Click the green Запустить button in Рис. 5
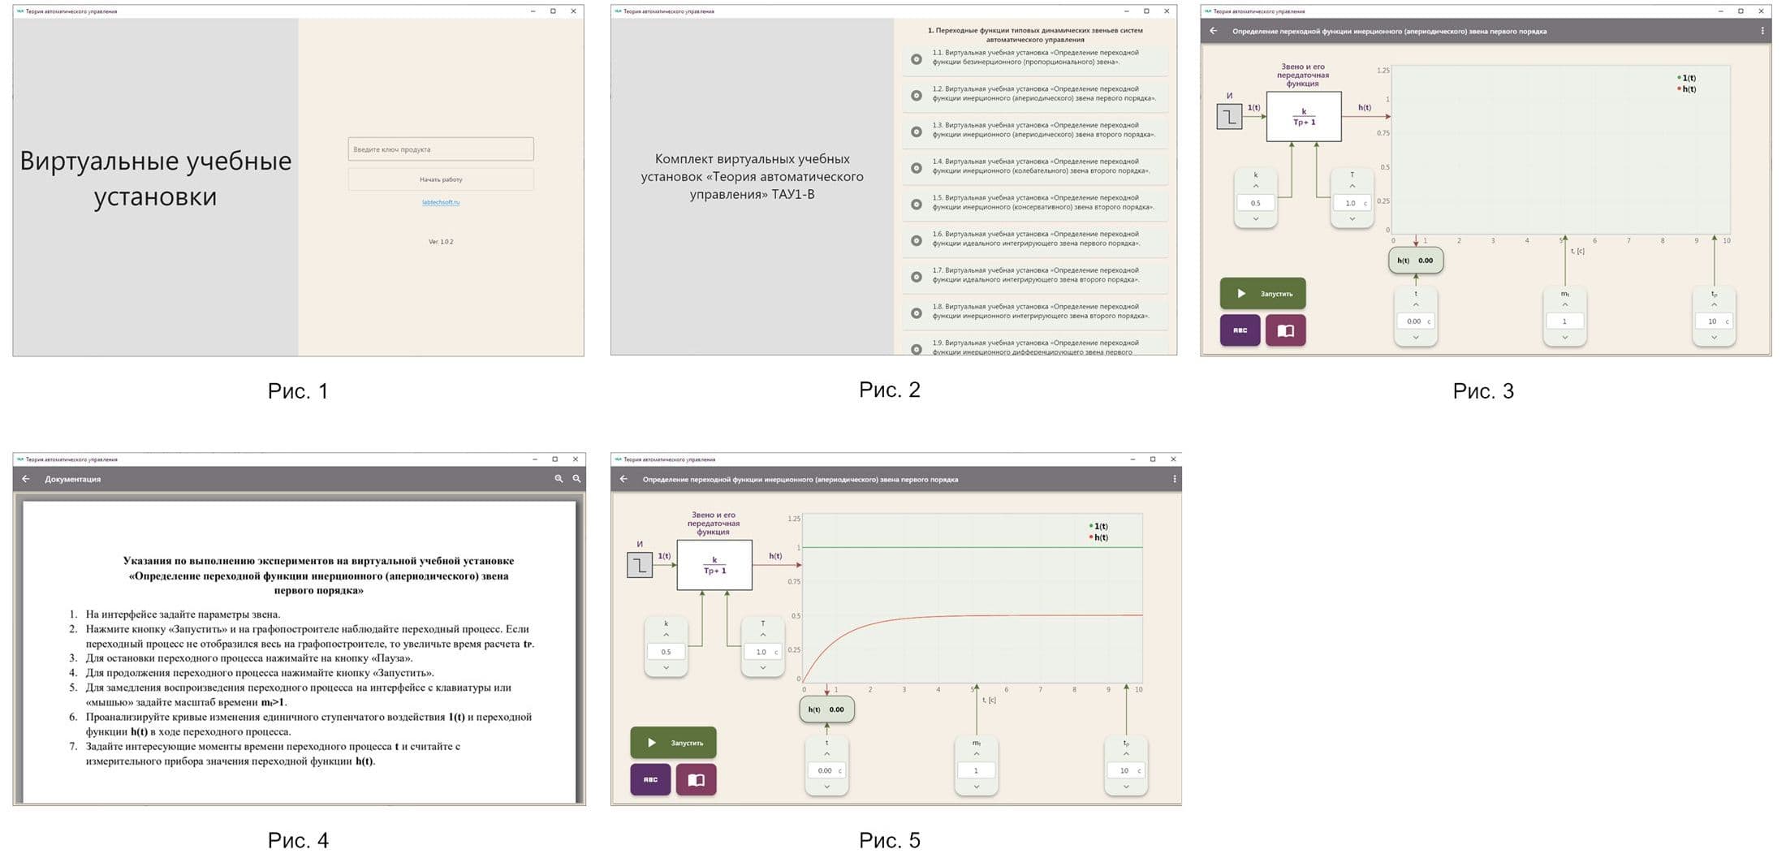 673,743
